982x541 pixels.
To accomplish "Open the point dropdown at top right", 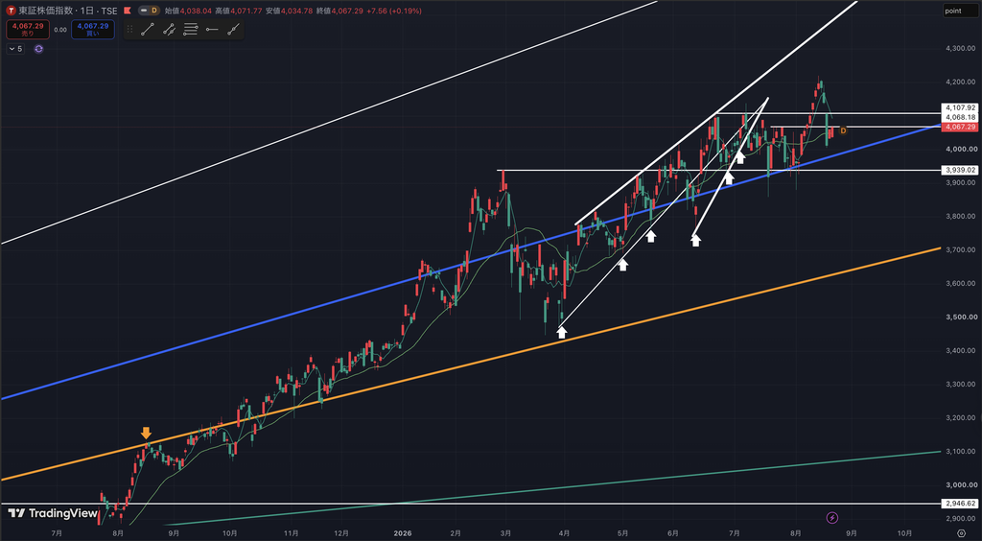I will point(961,11).
